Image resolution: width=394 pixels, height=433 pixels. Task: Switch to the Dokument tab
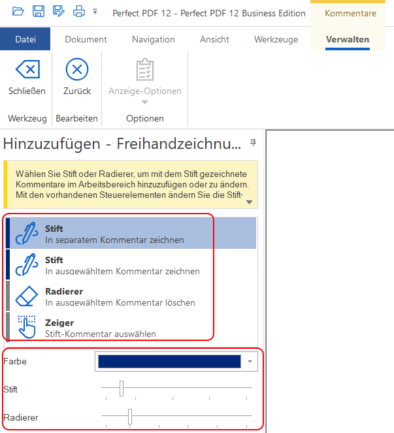tap(86, 39)
